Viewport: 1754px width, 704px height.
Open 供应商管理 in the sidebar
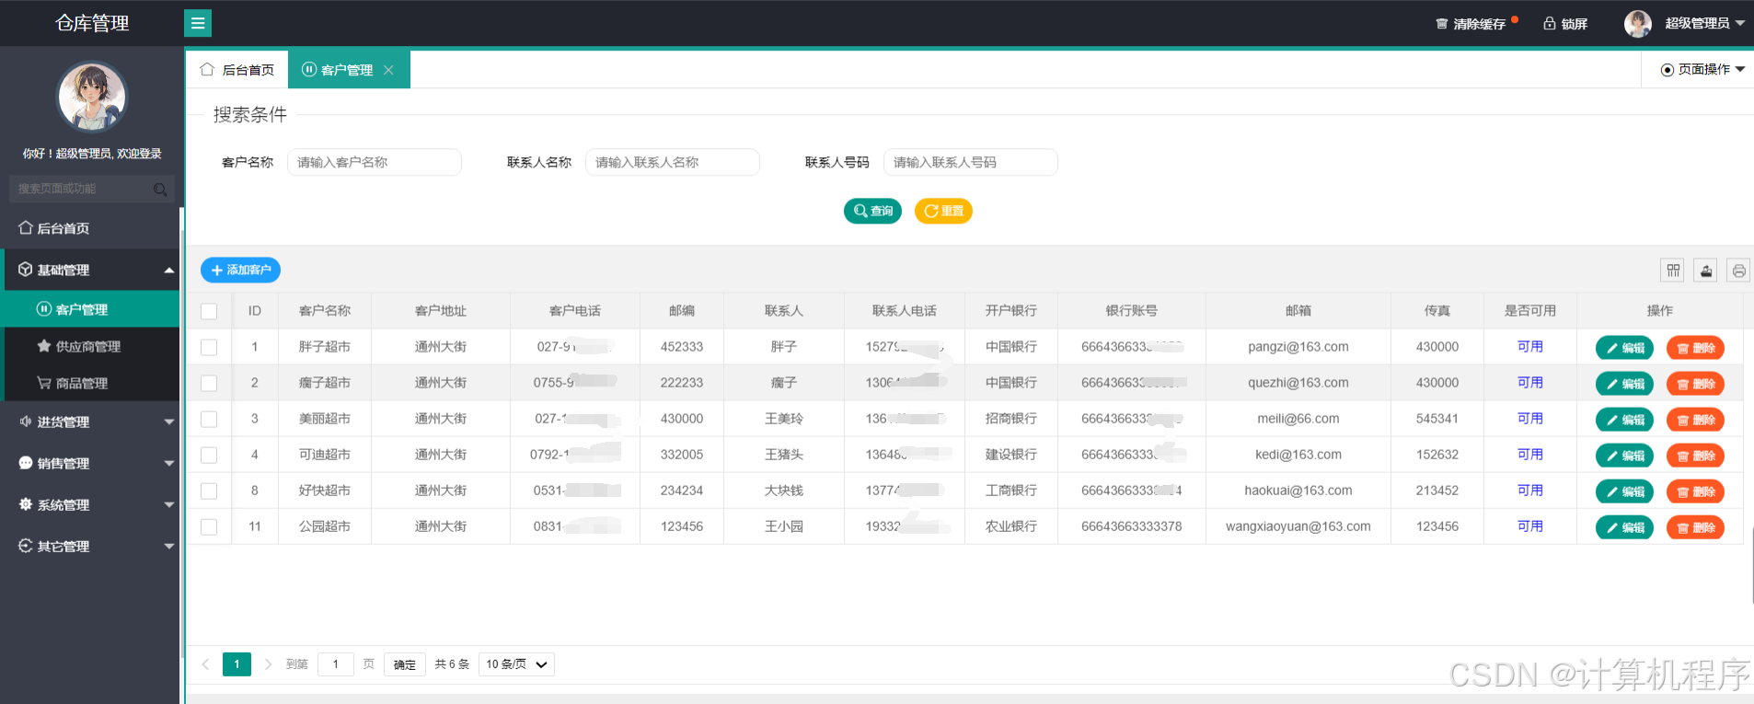[90, 346]
